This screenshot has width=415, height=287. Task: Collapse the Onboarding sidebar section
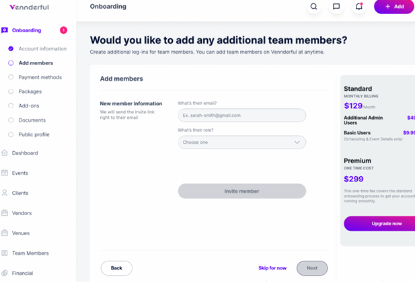point(26,30)
